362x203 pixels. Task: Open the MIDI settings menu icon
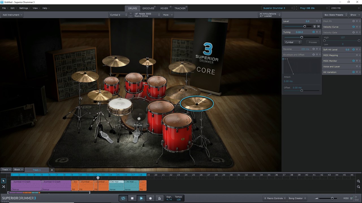[352, 198]
